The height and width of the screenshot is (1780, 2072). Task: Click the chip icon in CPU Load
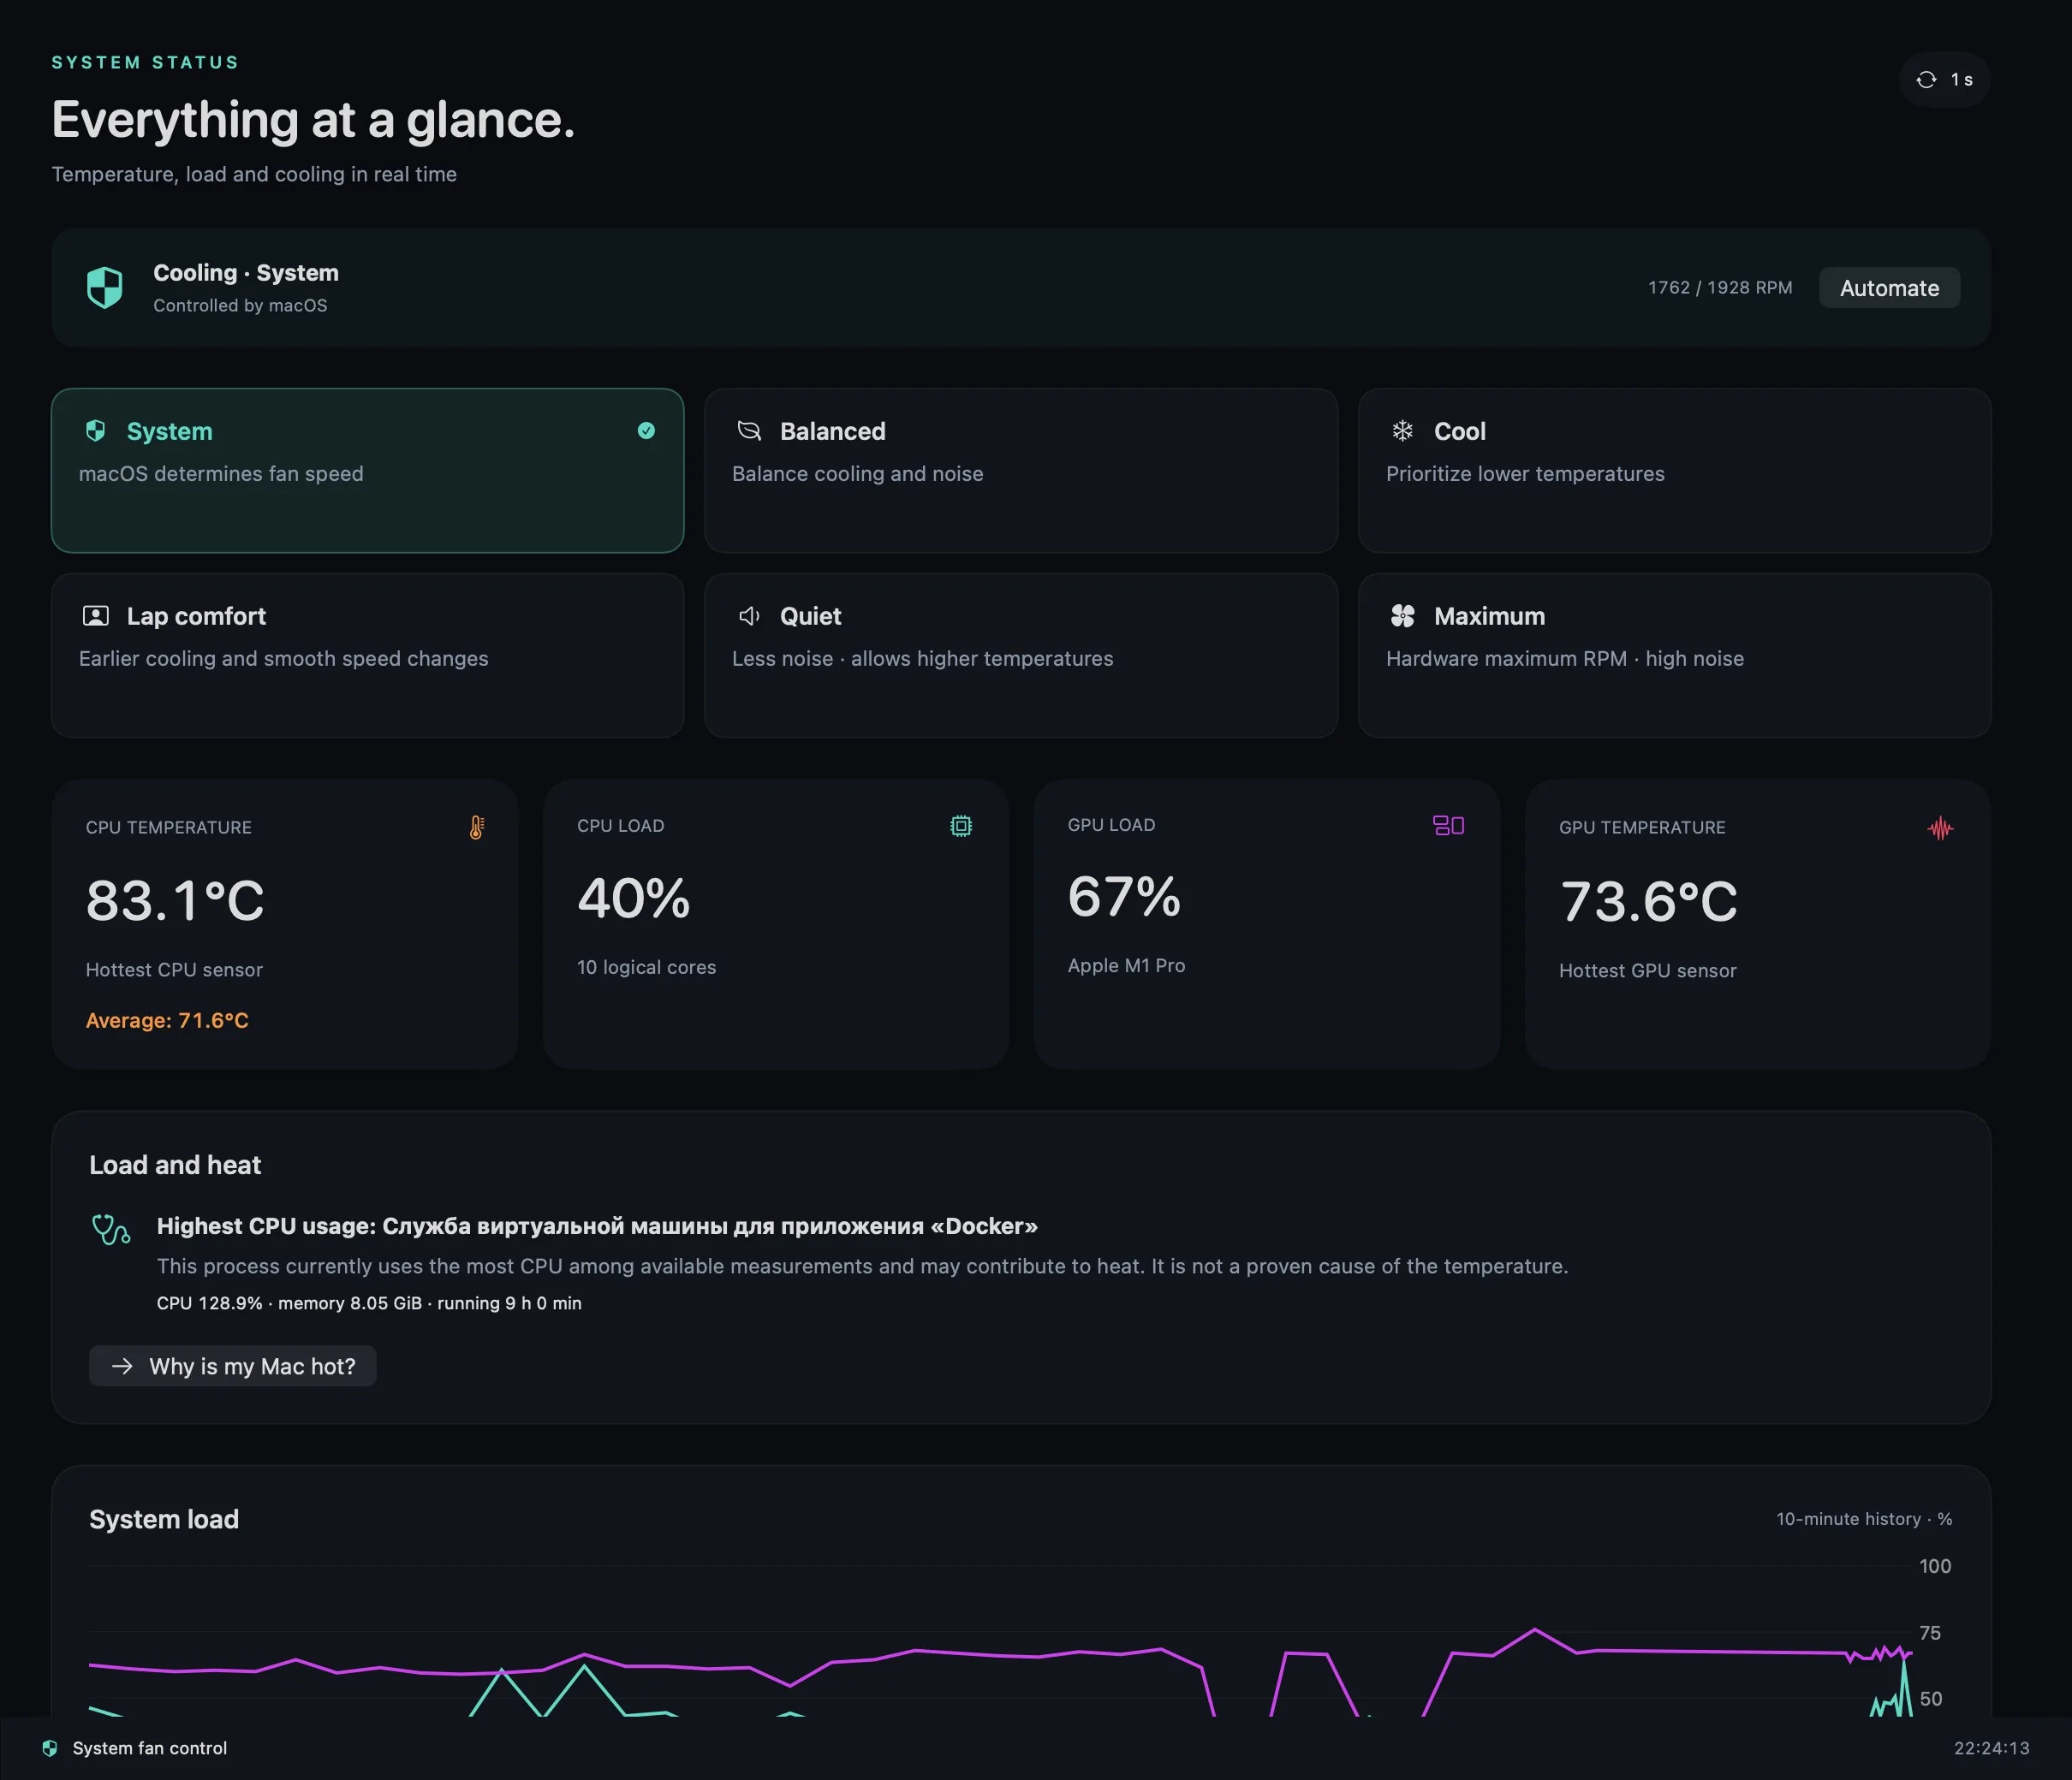[x=961, y=826]
